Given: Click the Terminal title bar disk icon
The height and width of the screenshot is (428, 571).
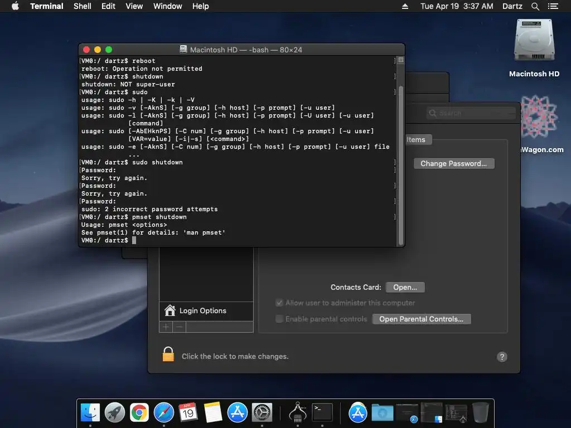Looking at the screenshot, I should pos(183,50).
